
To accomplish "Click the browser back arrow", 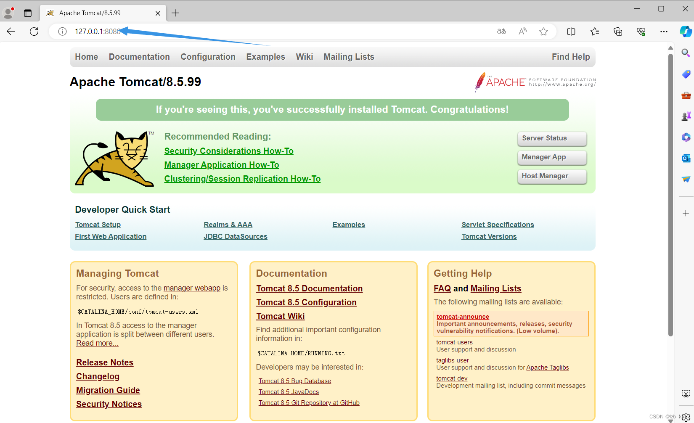I will click(x=11, y=31).
